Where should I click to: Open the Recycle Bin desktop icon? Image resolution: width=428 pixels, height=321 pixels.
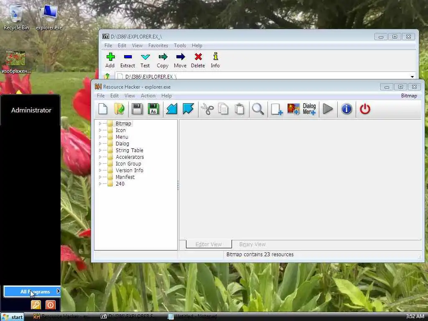pos(16,17)
